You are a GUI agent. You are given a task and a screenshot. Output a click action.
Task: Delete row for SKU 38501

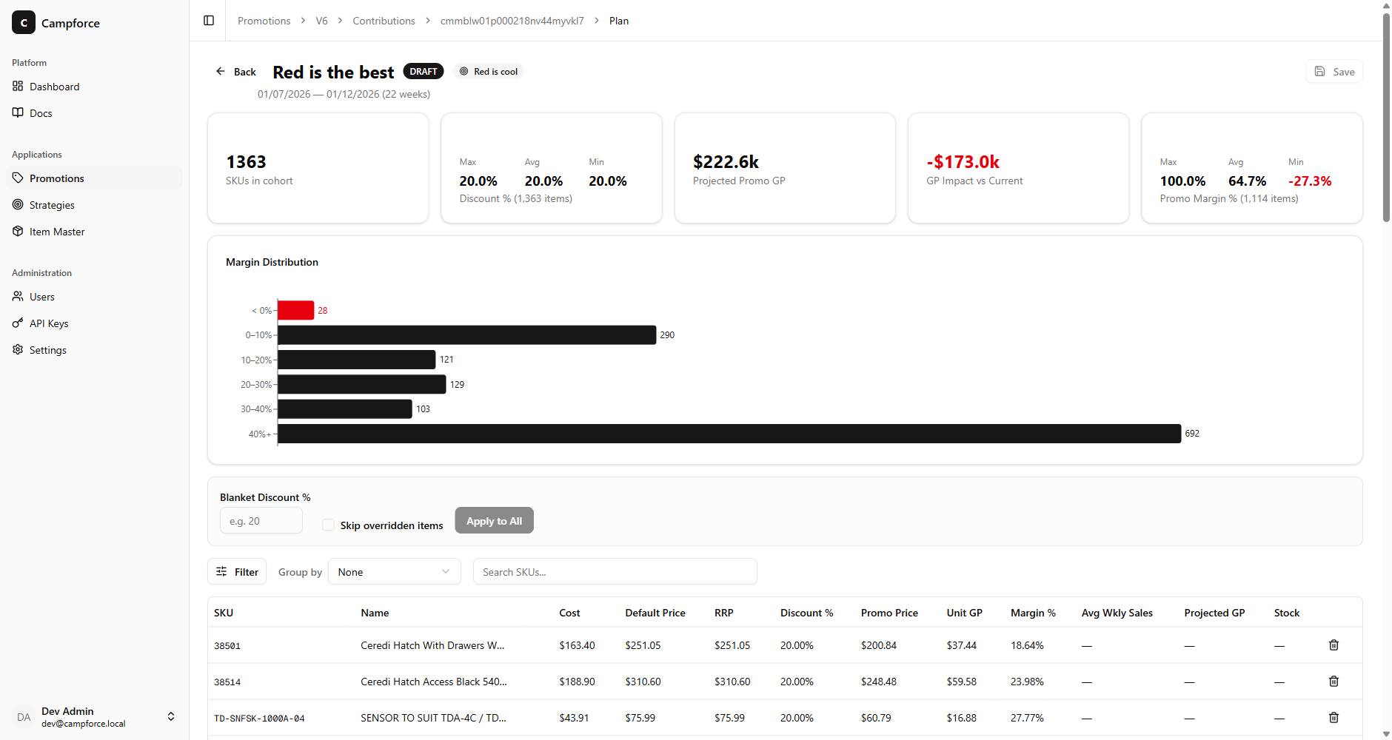[1334, 645]
